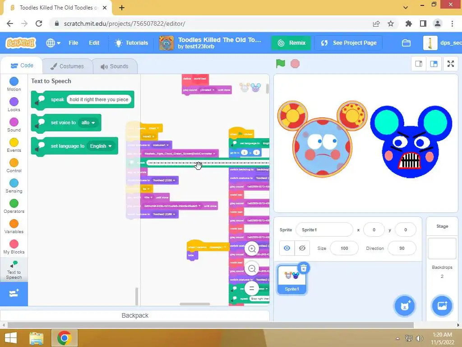This screenshot has height=347, width=462.
Task: Zoom out the code workspace
Action: click(x=252, y=268)
